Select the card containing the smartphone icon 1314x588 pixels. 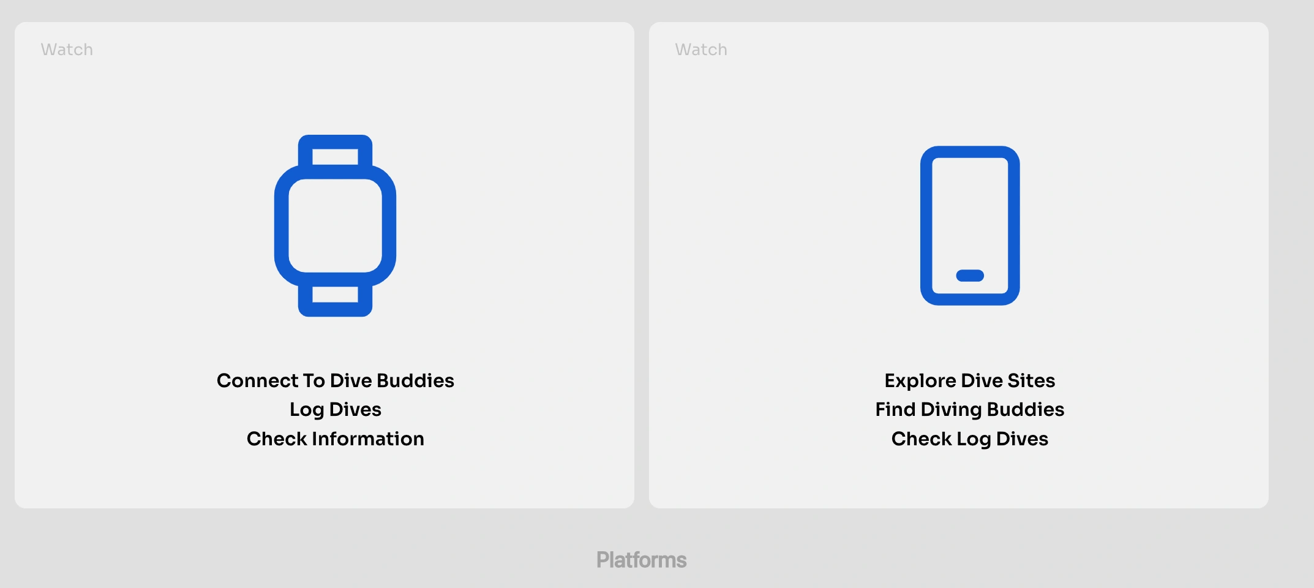[959, 265]
